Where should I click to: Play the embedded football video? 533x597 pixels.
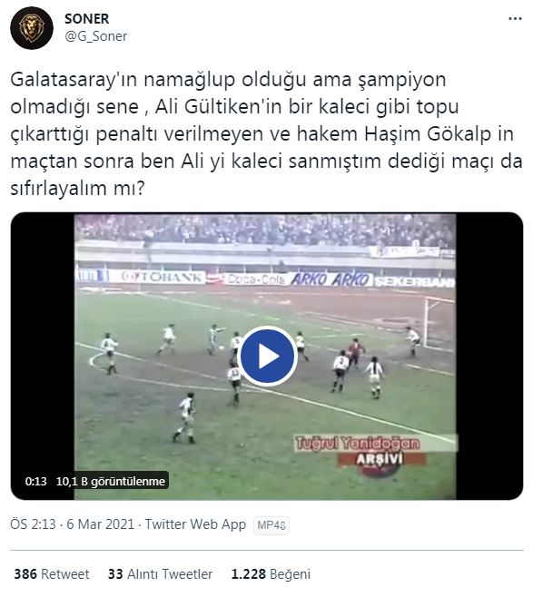(268, 357)
